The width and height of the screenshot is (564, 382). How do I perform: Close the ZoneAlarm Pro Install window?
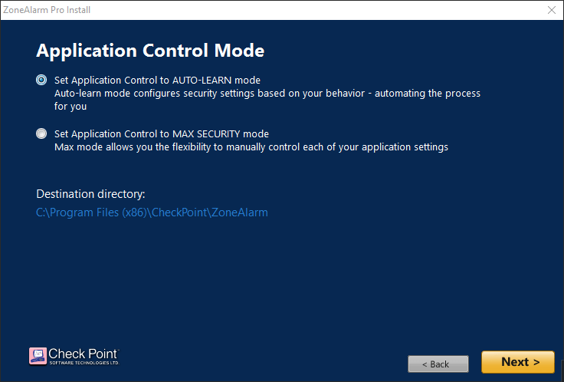click(552, 10)
